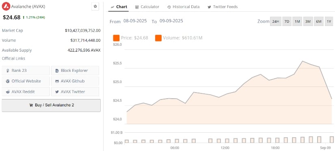Set zoom to 7D
Screen dimensions: 335x151
point(287,22)
